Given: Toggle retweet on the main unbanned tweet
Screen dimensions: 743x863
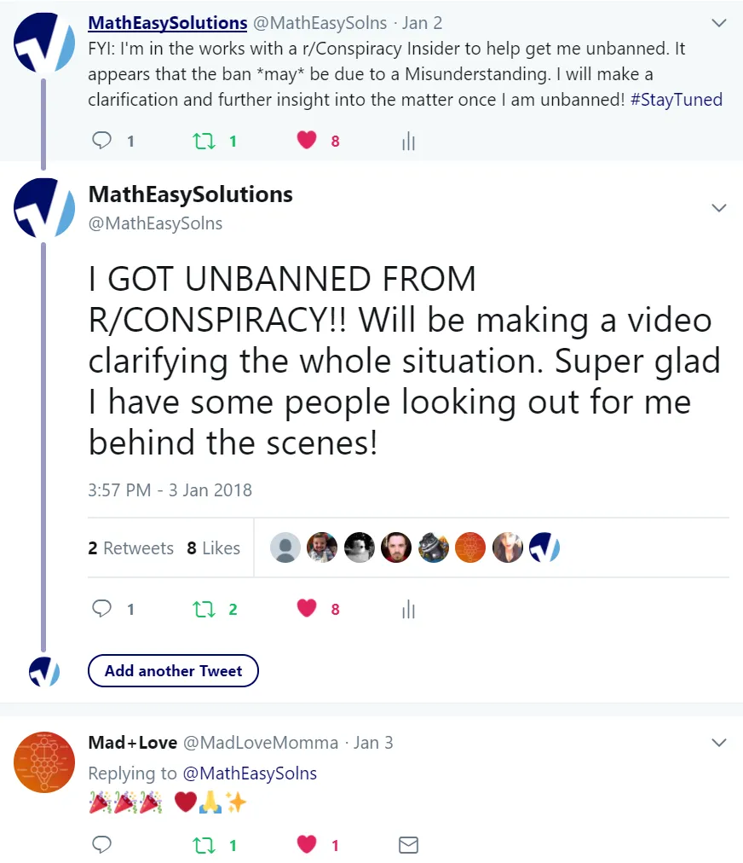Looking at the screenshot, I should click(204, 609).
